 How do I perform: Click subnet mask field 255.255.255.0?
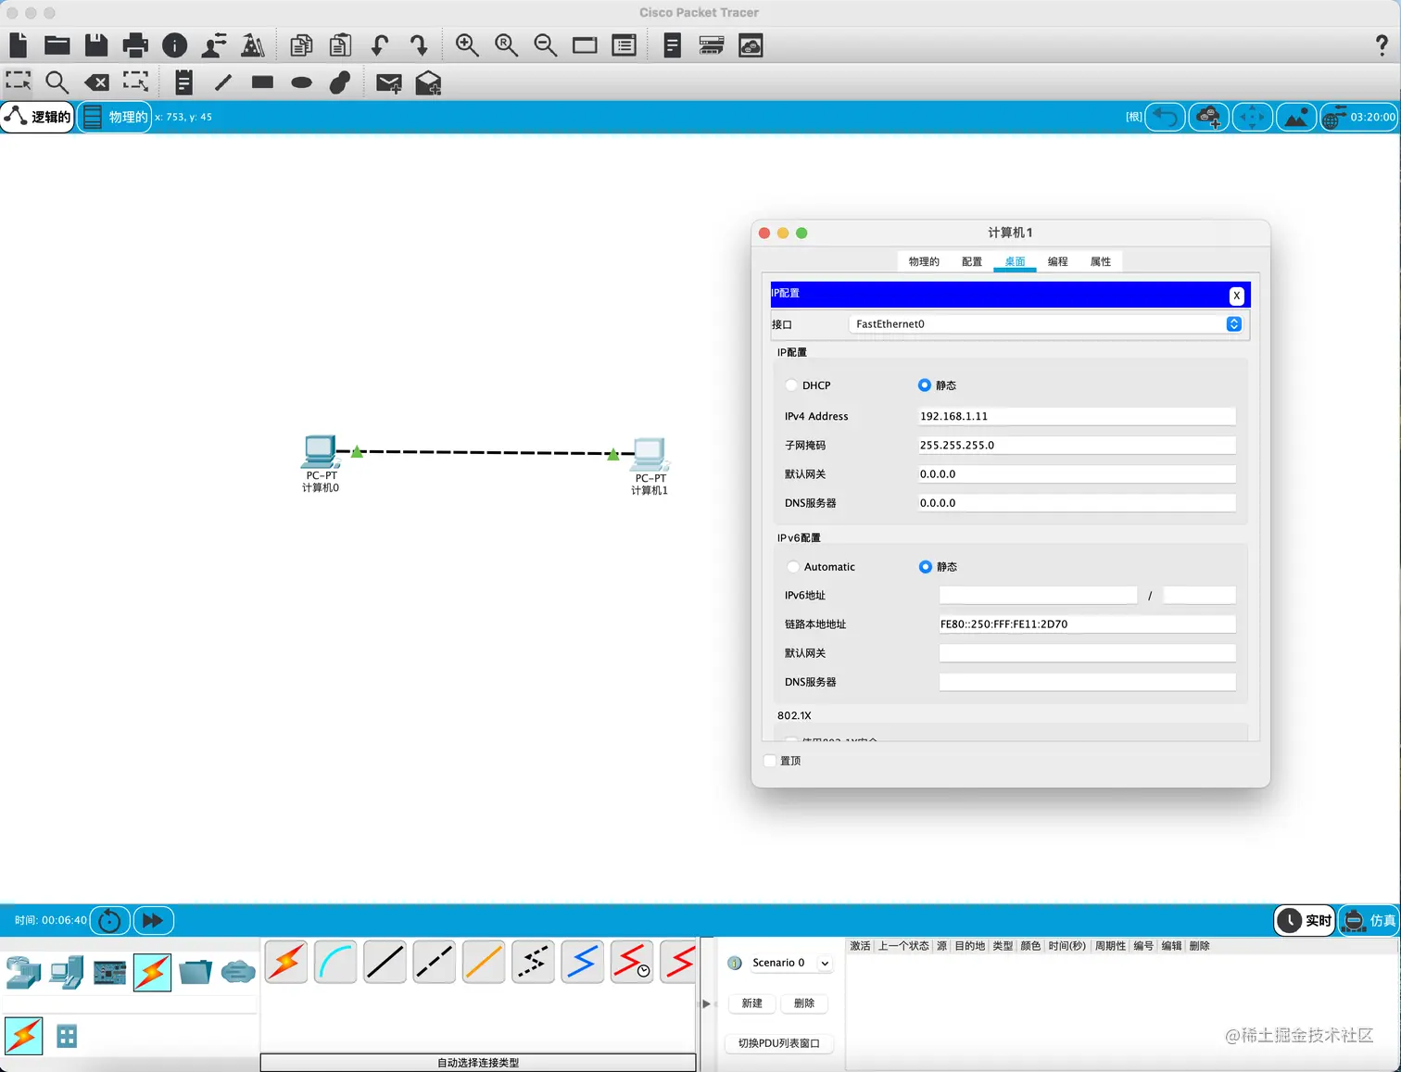pyautogui.click(x=1076, y=446)
